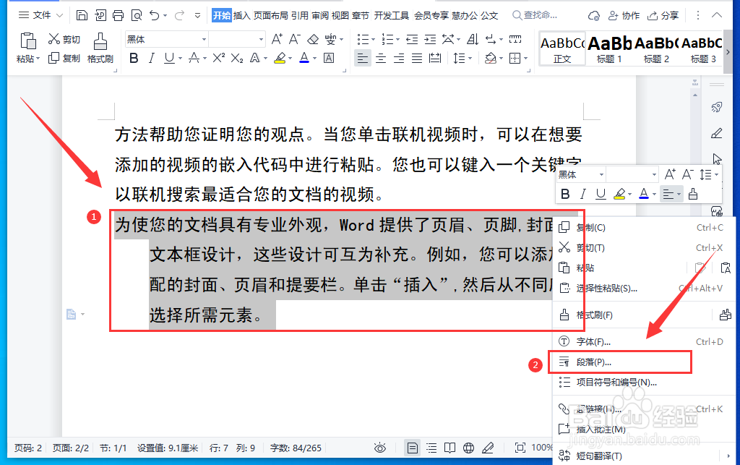The width and height of the screenshot is (740, 465).
Task: Open Print Preview from quick access bar
Action: [137, 16]
